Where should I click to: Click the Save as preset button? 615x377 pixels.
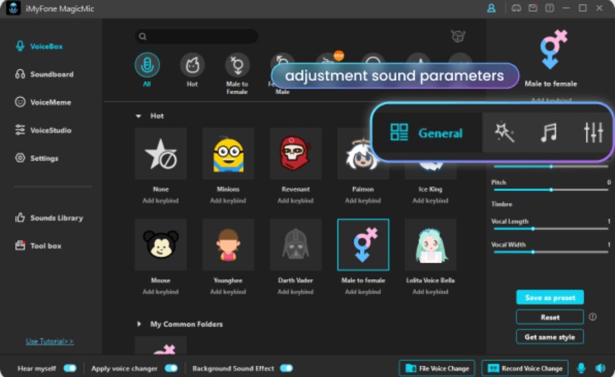(550, 297)
